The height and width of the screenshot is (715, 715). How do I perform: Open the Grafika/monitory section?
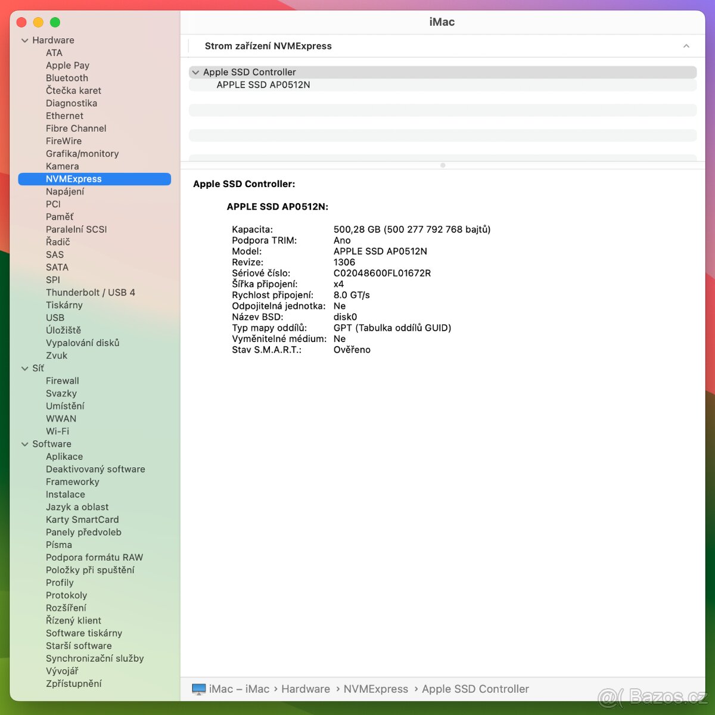pyautogui.click(x=82, y=153)
